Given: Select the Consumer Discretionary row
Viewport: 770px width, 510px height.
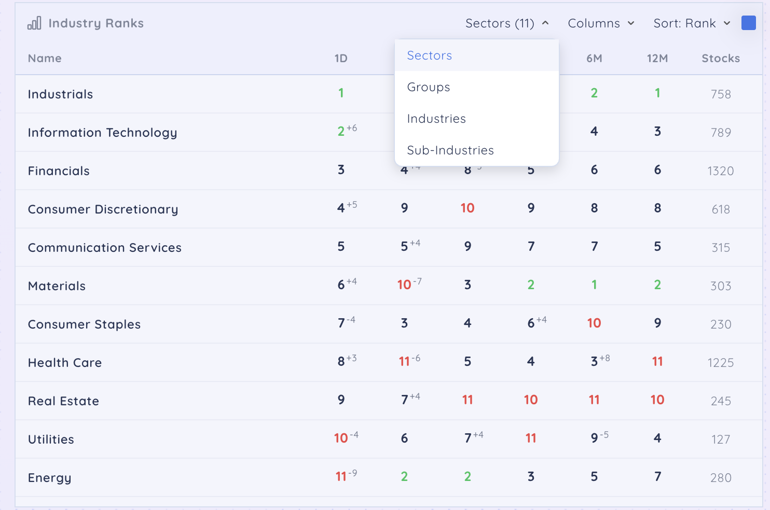Looking at the screenshot, I should [x=103, y=209].
